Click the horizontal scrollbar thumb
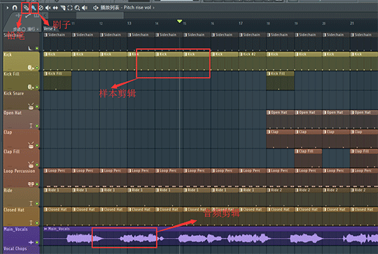The image size is (378, 254). point(100,15)
